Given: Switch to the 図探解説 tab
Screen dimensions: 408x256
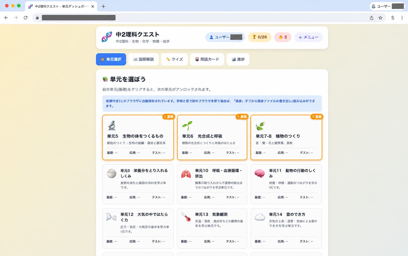Looking at the screenshot, I should coord(143,59).
